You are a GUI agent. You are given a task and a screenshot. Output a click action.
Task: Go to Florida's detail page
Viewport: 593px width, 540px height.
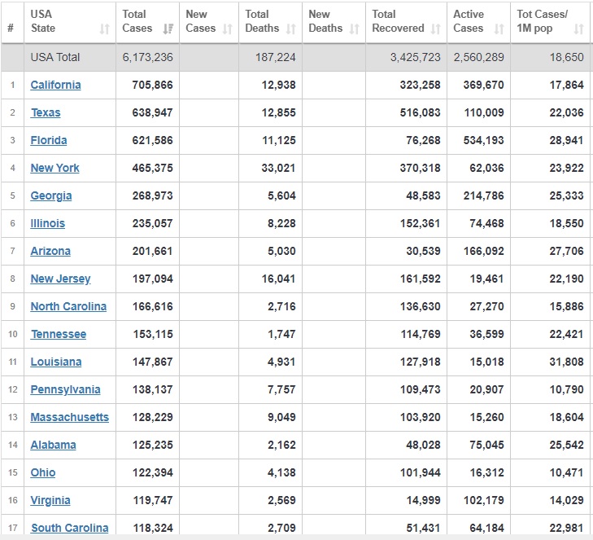(49, 140)
